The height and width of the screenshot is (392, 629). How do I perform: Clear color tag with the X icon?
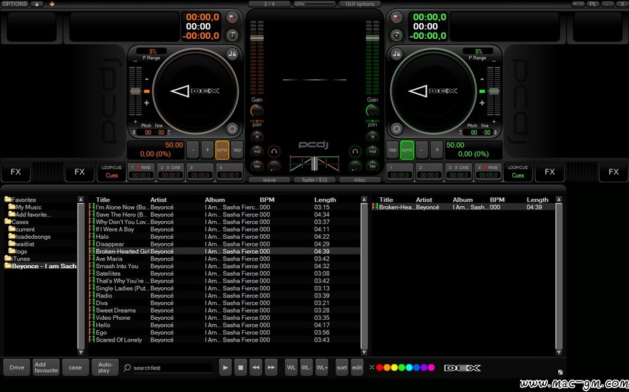tap(372, 367)
